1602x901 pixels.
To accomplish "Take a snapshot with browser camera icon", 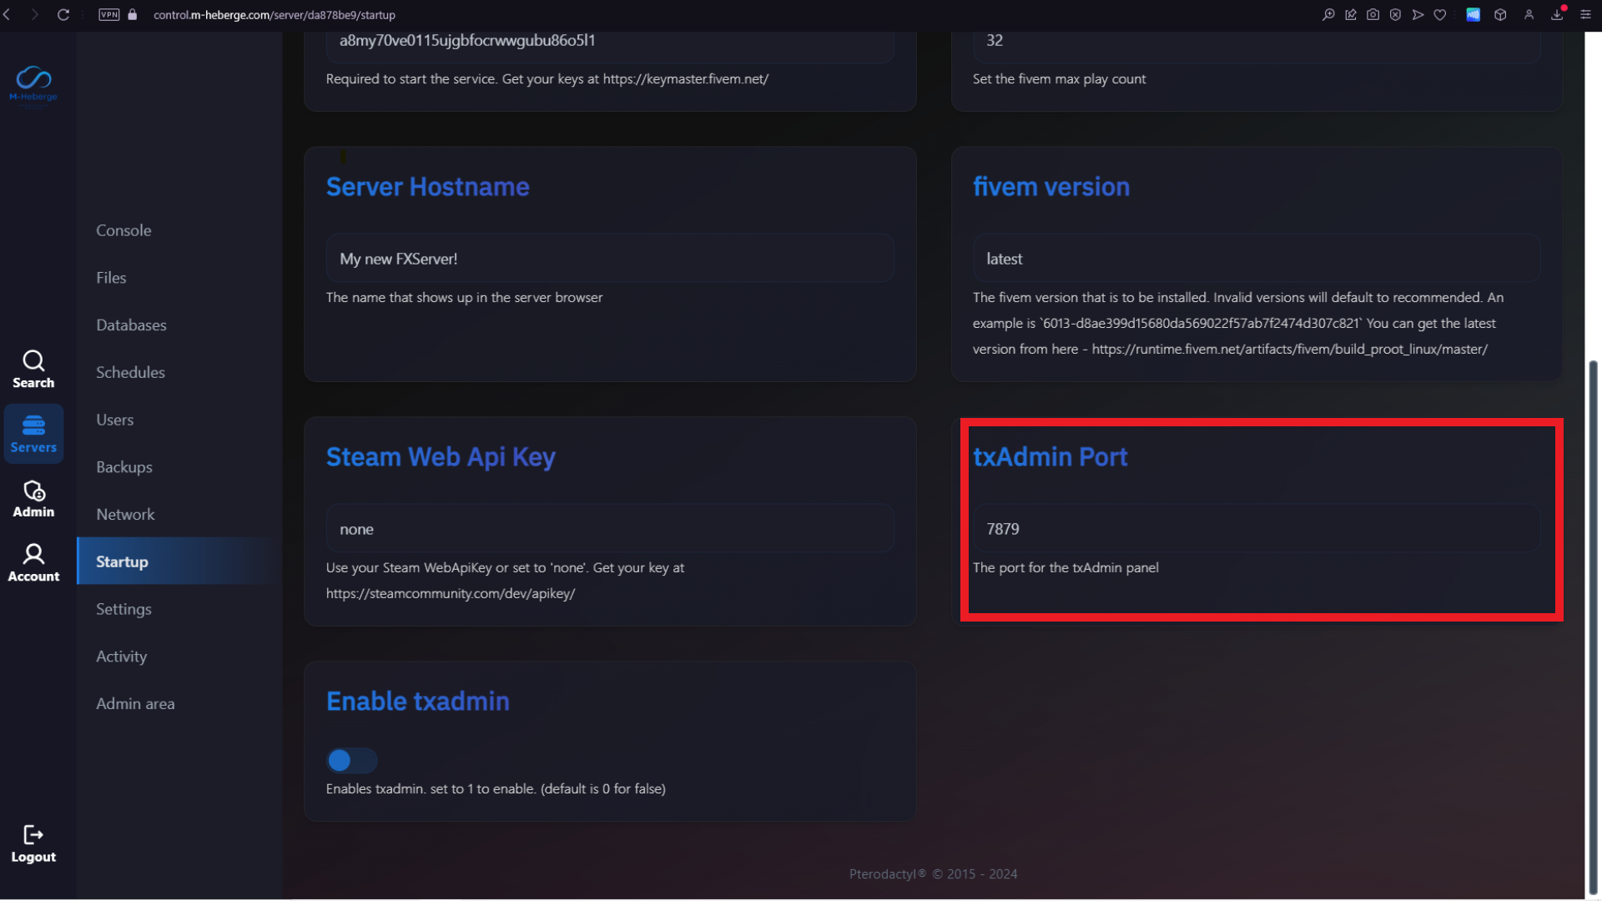I will click(1373, 15).
